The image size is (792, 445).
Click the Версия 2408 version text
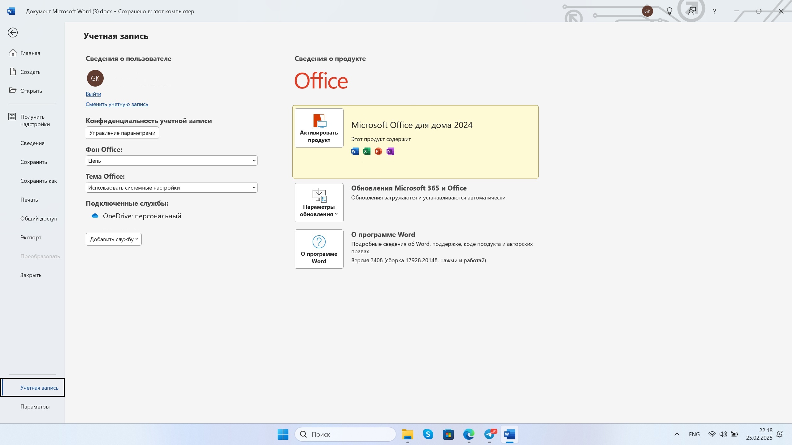click(x=418, y=260)
